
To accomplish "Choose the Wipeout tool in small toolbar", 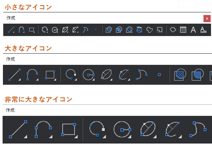I will click(160, 30).
